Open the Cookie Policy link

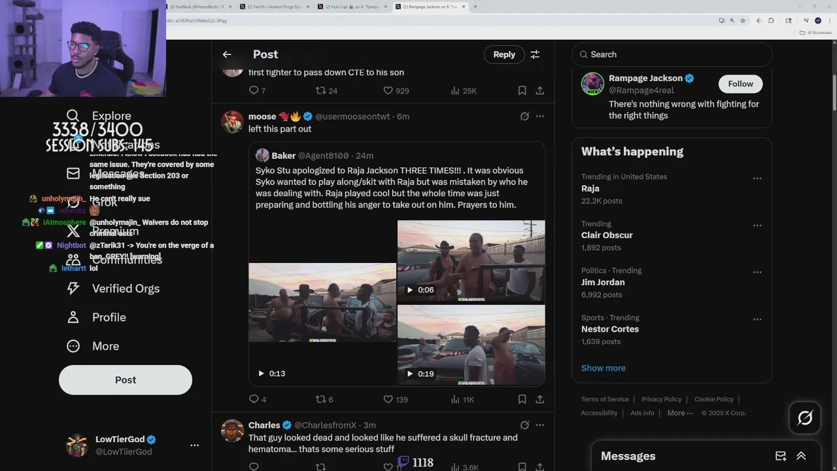(714, 399)
